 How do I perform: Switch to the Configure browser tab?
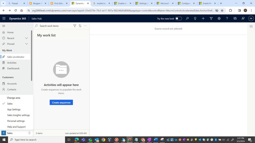click(186, 3)
